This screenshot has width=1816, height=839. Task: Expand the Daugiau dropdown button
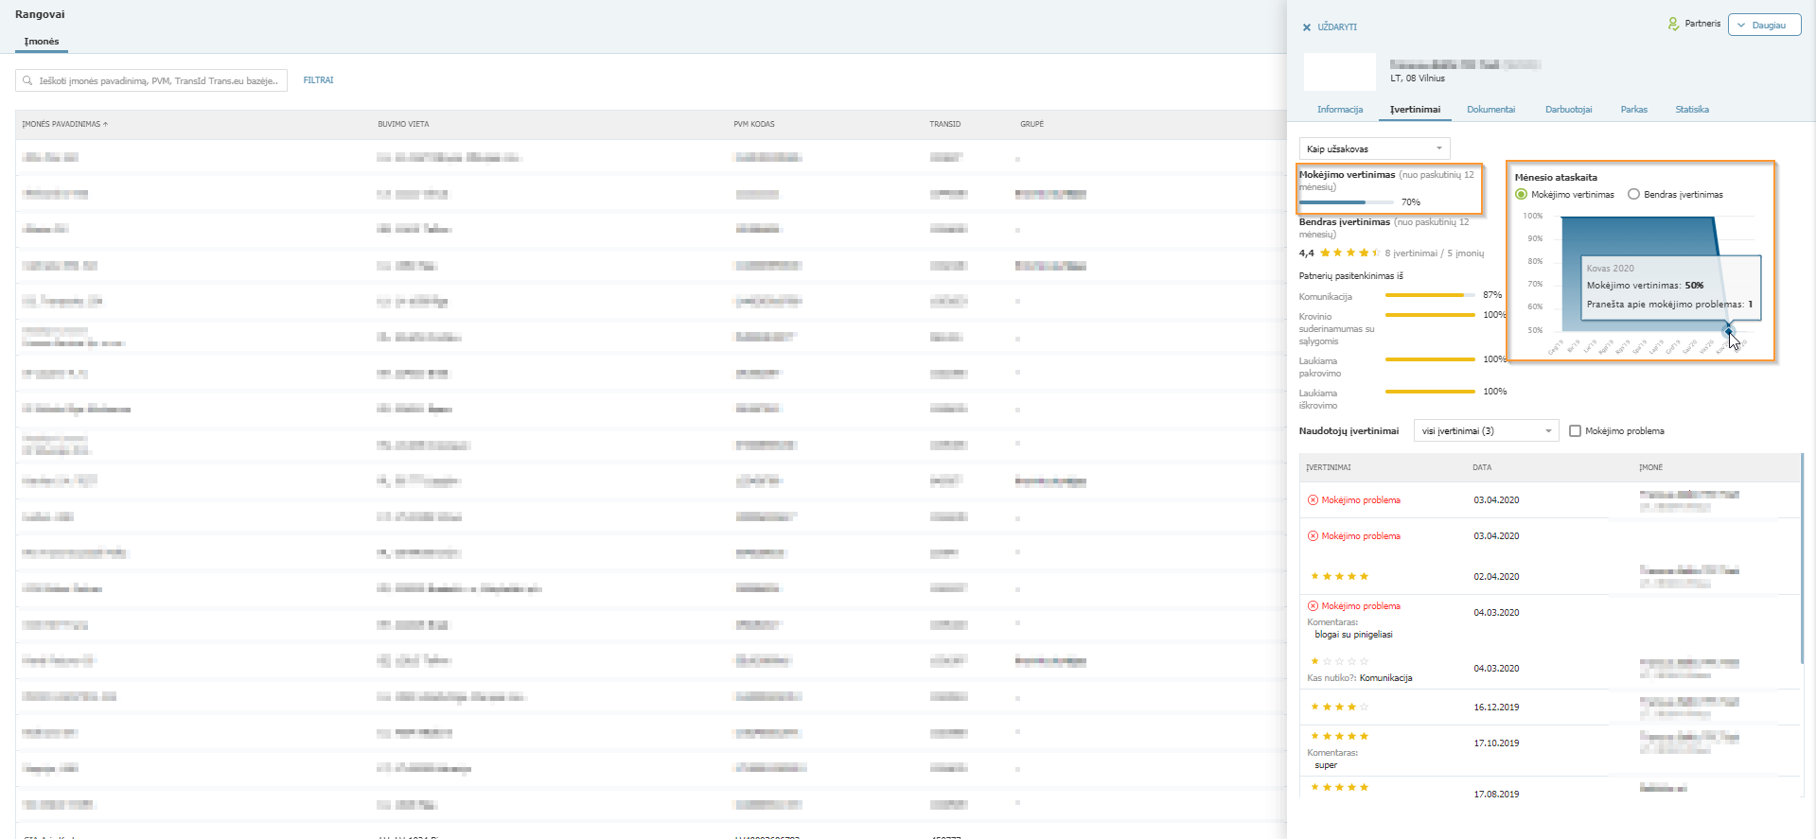(x=1764, y=25)
